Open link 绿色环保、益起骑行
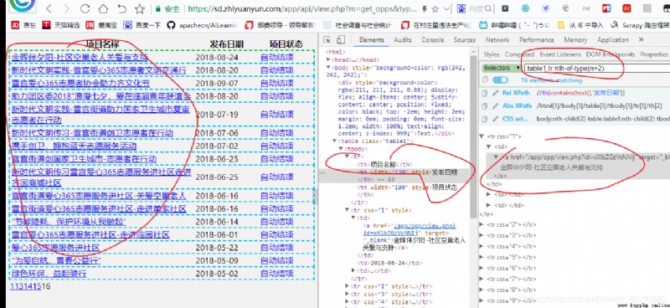This screenshot has height=308, width=670. (49, 274)
